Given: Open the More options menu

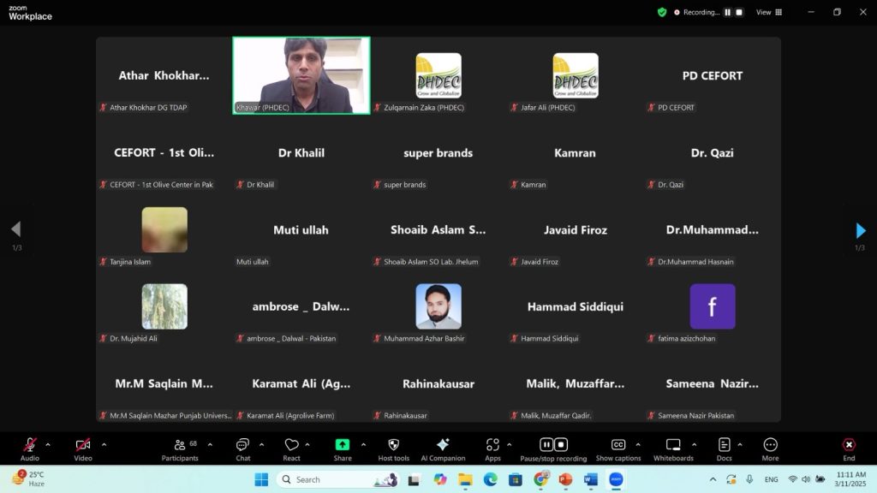Looking at the screenshot, I should pyautogui.click(x=770, y=448).
